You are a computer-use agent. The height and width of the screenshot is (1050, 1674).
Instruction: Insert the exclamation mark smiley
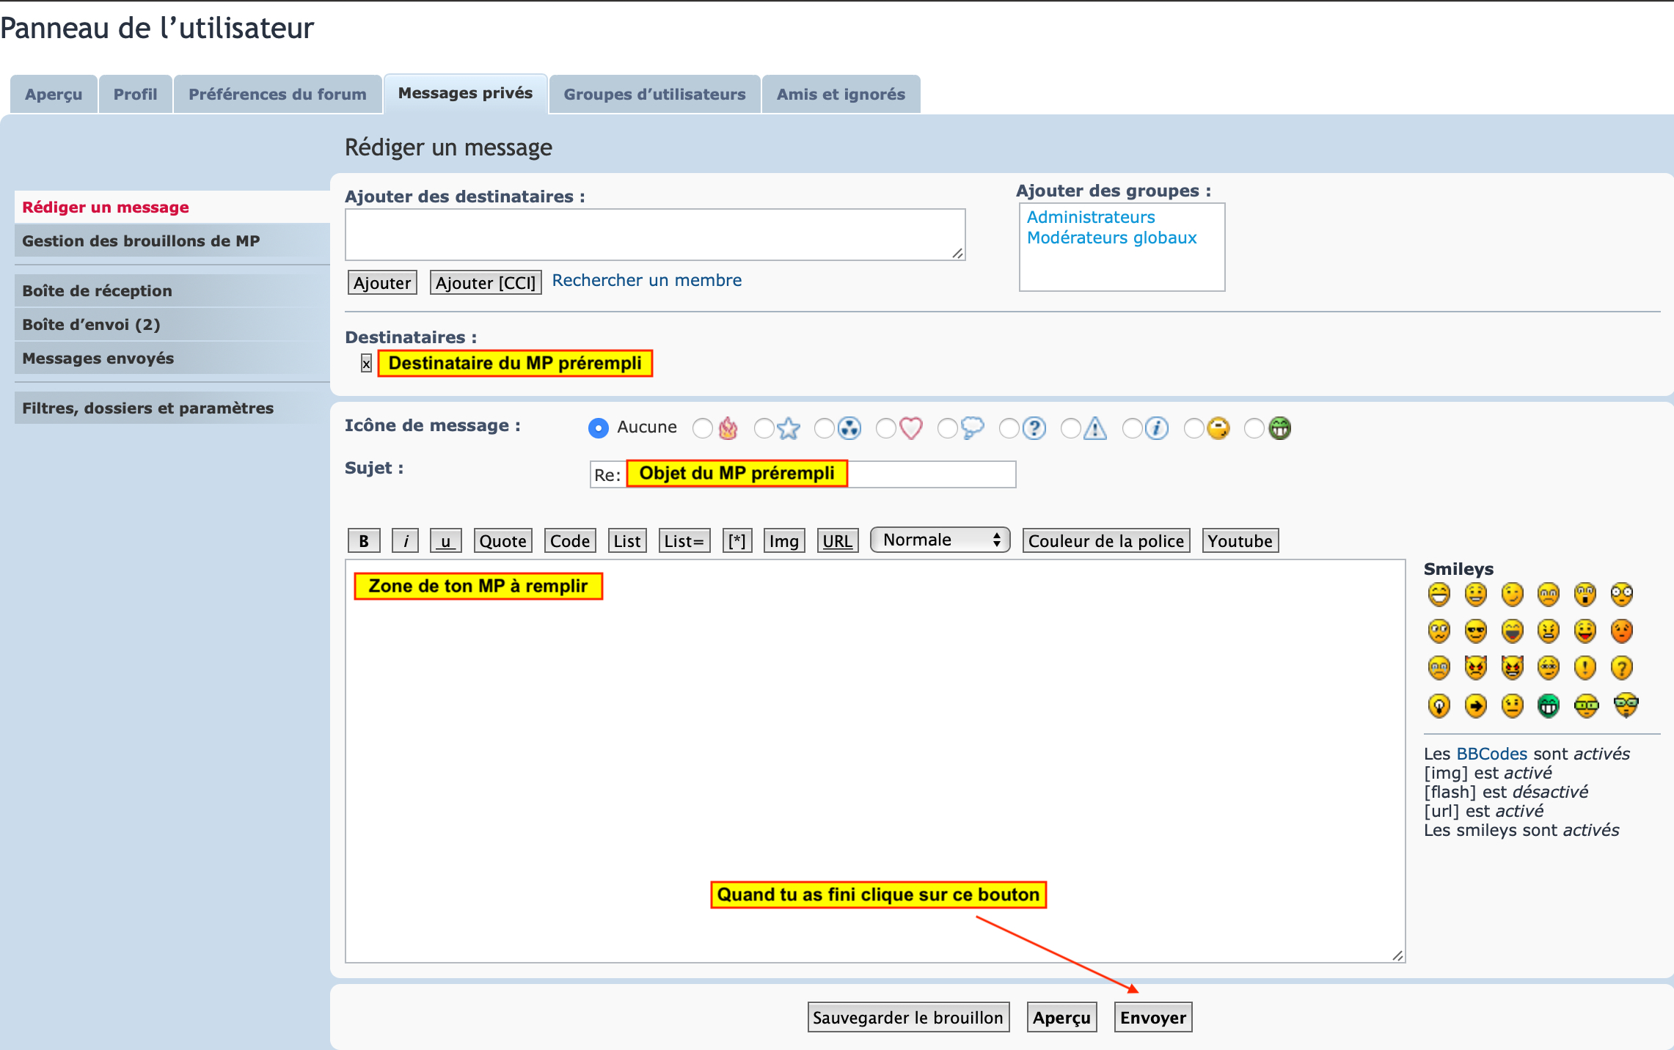click(1585, 667)
